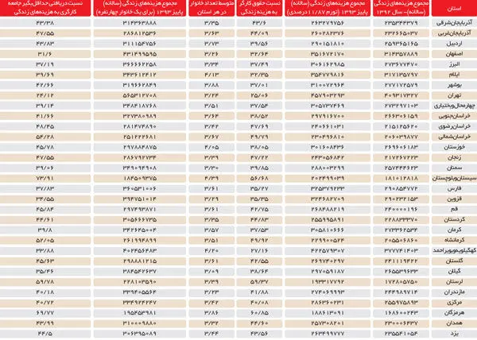The height and width of the screenshot is (340, 477).
Task: Click the 'کرمانشاه' row label
Action: (454, 240)
